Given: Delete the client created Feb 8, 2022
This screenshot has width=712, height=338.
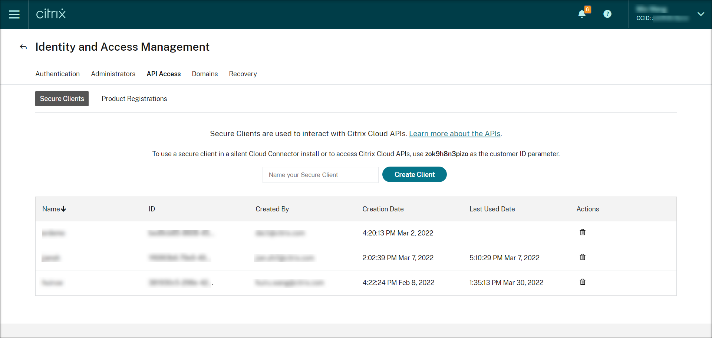Looking at the screenshot, I should [x=582, y=282].
